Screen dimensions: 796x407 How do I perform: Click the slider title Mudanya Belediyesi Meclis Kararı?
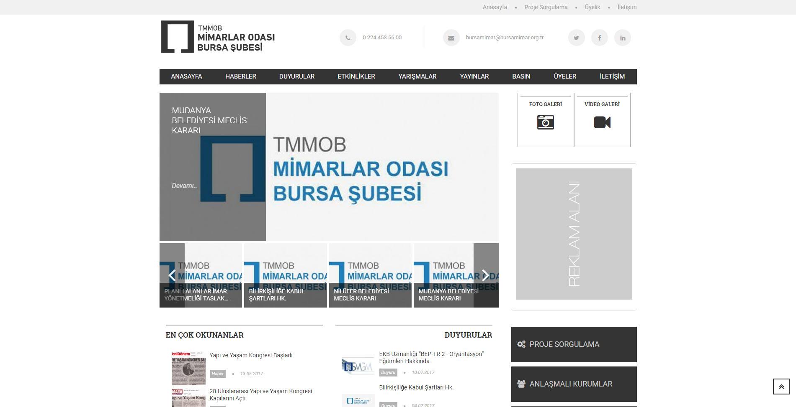click(x=209, y=120)
